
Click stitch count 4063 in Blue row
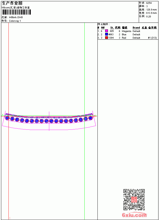click(111, 34)
